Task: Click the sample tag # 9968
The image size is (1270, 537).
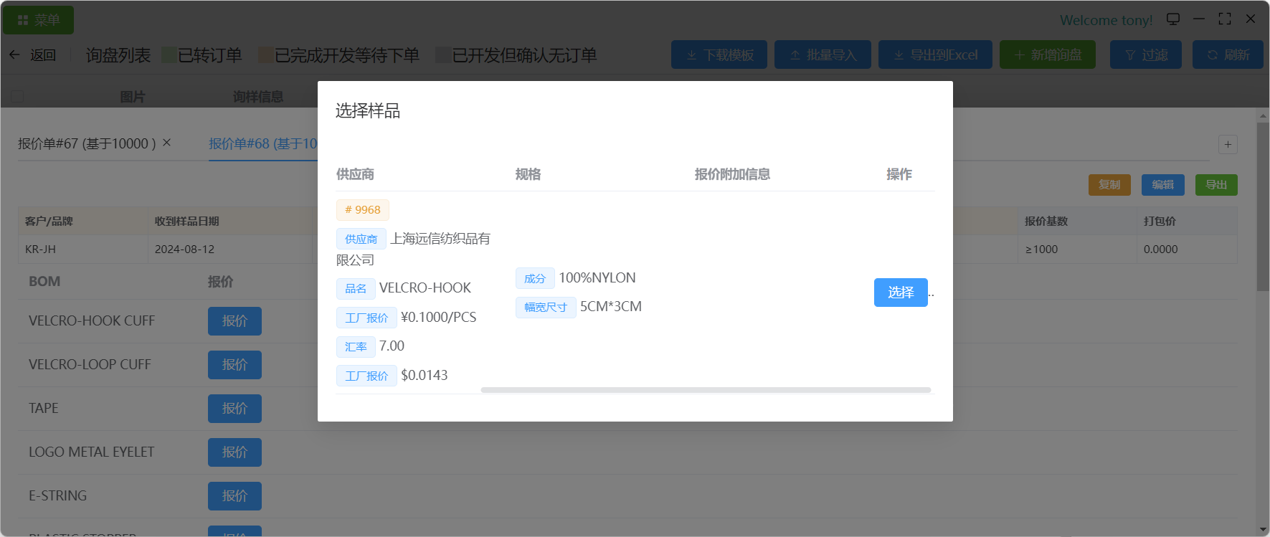Action: pos(363,210)
